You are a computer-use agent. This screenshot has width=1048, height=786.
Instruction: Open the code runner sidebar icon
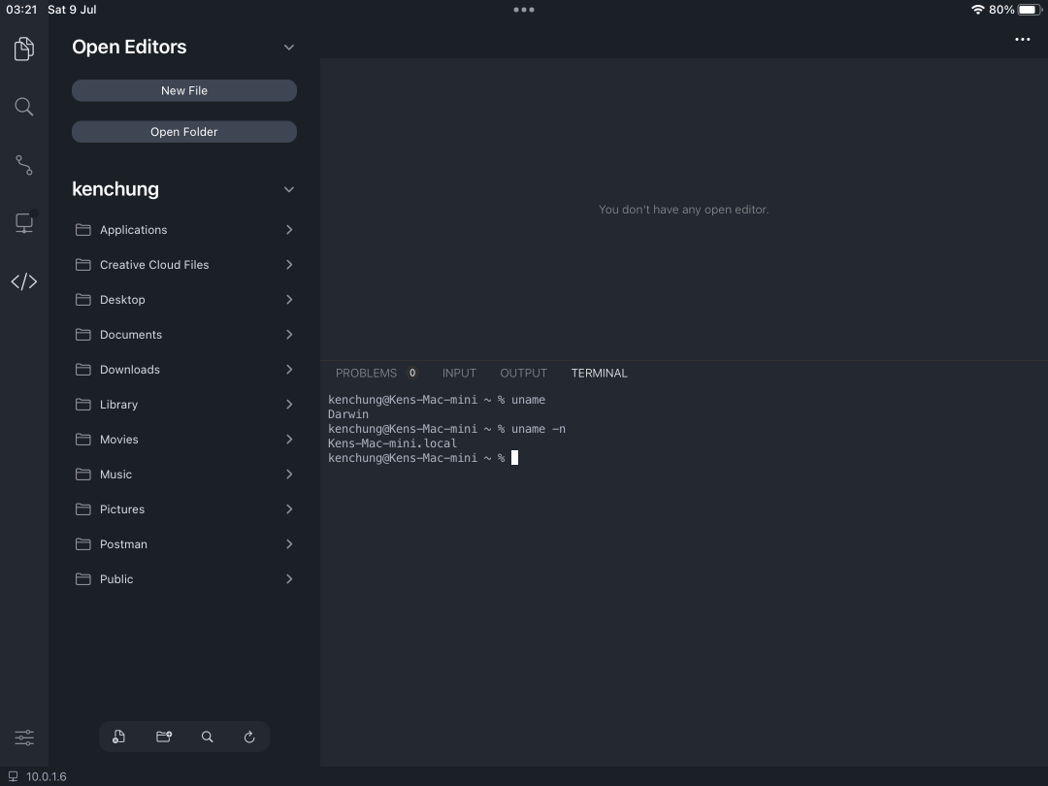[x=23, y=281]
